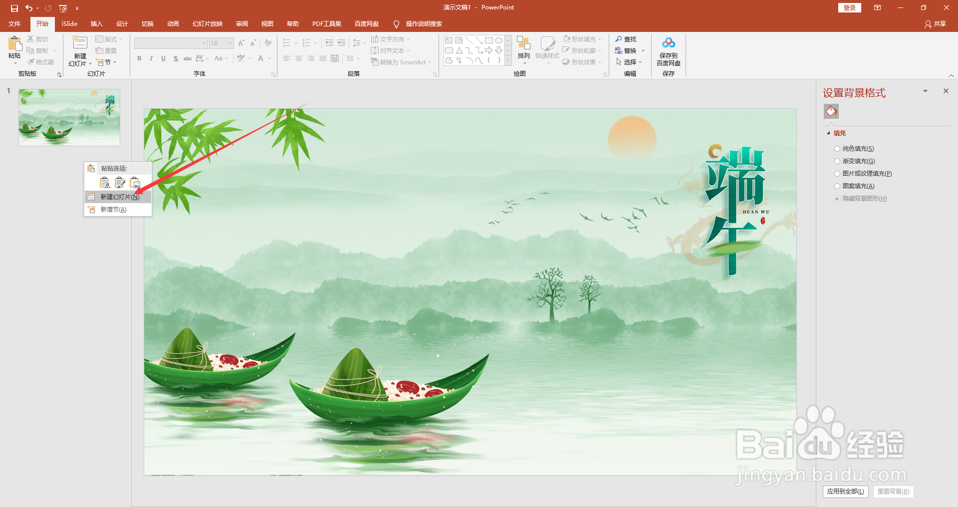Click the Cut scissors button
This screenshot has height=507, width=958.
tap(37, 39)
